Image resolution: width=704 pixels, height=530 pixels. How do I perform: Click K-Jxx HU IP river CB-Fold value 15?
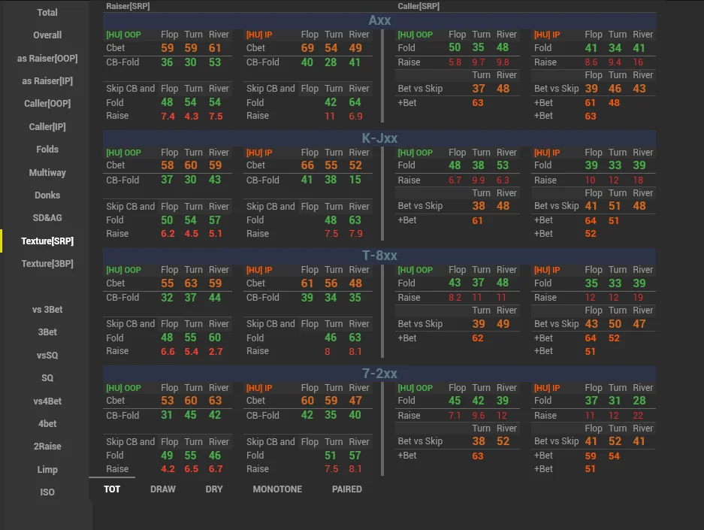click(355, 180)
